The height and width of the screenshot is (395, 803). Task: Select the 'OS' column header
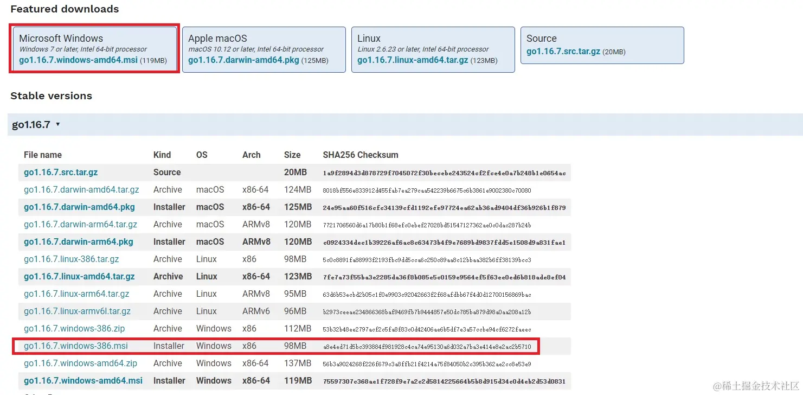[202, 155]
